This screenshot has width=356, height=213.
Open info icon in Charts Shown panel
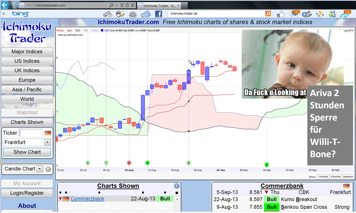(176, 186)
